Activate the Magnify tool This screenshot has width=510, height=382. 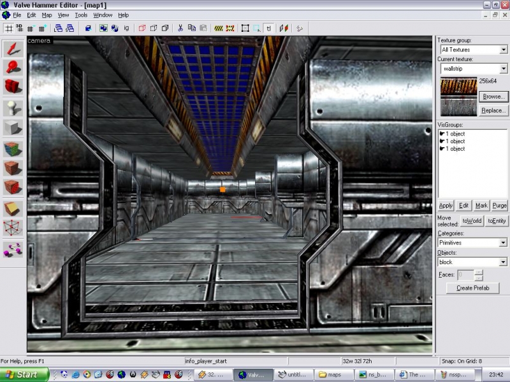tap(13, 67)
